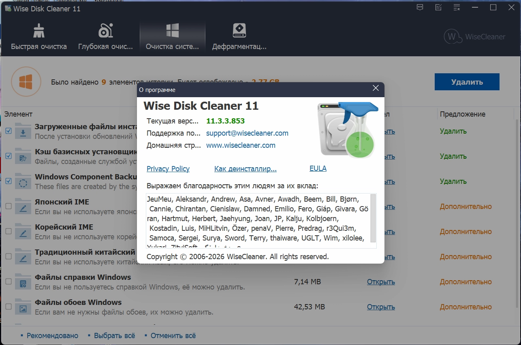Click folder icon for Кэш базисных установщиков row
This screenshot has width=521, height=345.
point(23,156)
